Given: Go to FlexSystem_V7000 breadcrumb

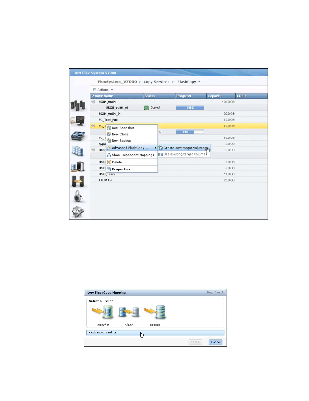Looking at the screenshot, I should pos(117,82).
